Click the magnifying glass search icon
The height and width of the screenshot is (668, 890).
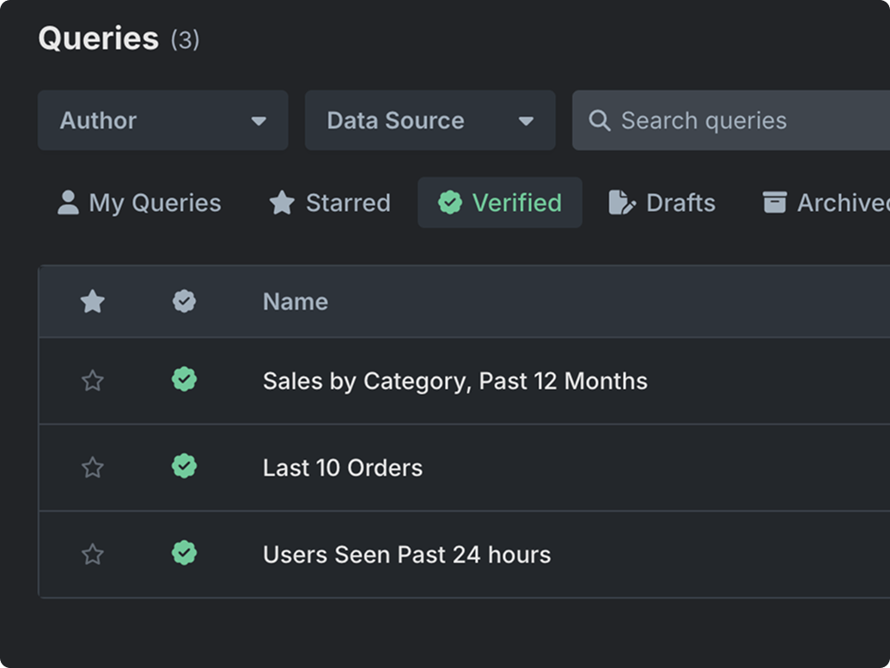click(x=600, y=120)
